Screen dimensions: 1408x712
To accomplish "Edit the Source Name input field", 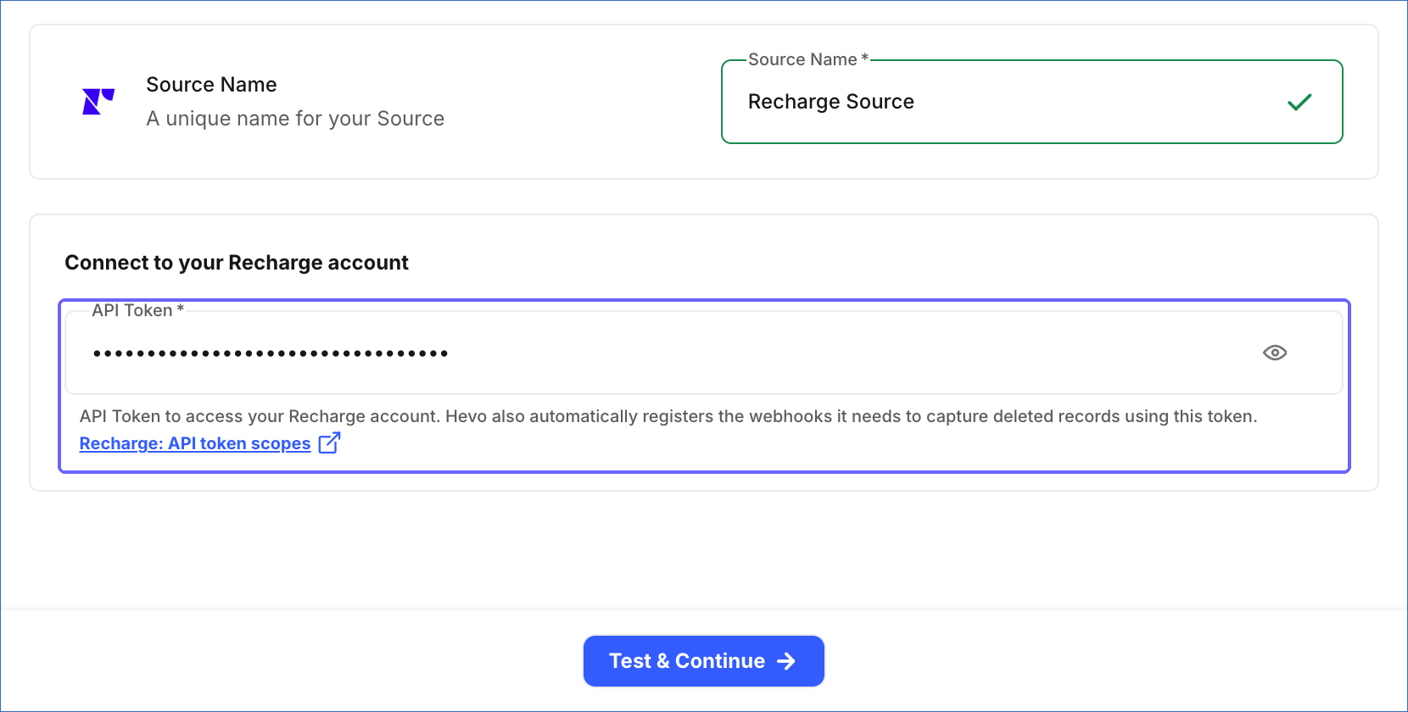I will point(1031,102).
